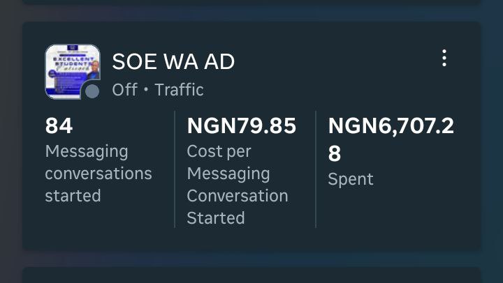Click the grey Off status dot
Viewport: 503px width, 283px height.
coord(92,91)
